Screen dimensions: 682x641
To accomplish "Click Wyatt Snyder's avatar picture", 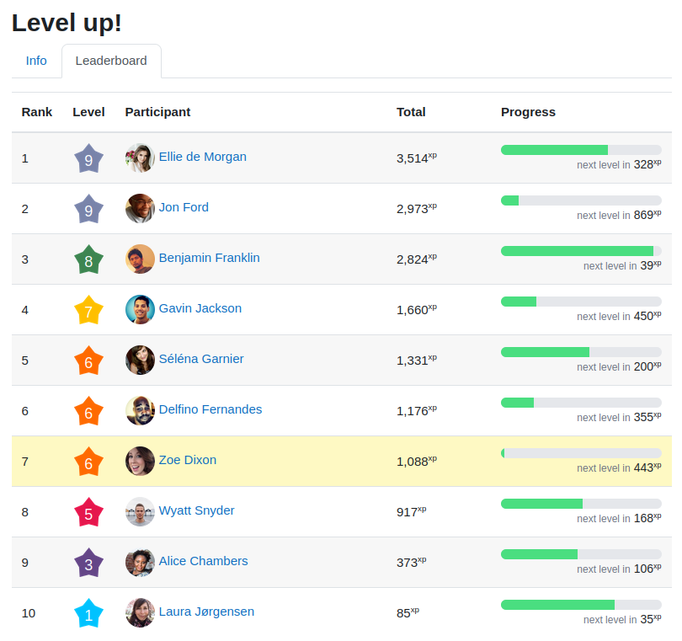I will coord(140,511).
